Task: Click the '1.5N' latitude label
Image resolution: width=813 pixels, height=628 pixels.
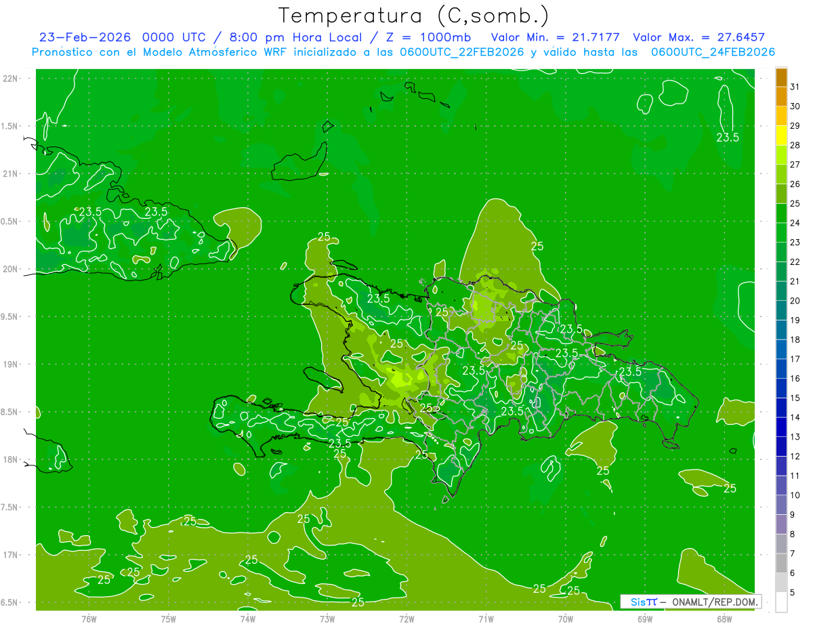Action: 9,126
